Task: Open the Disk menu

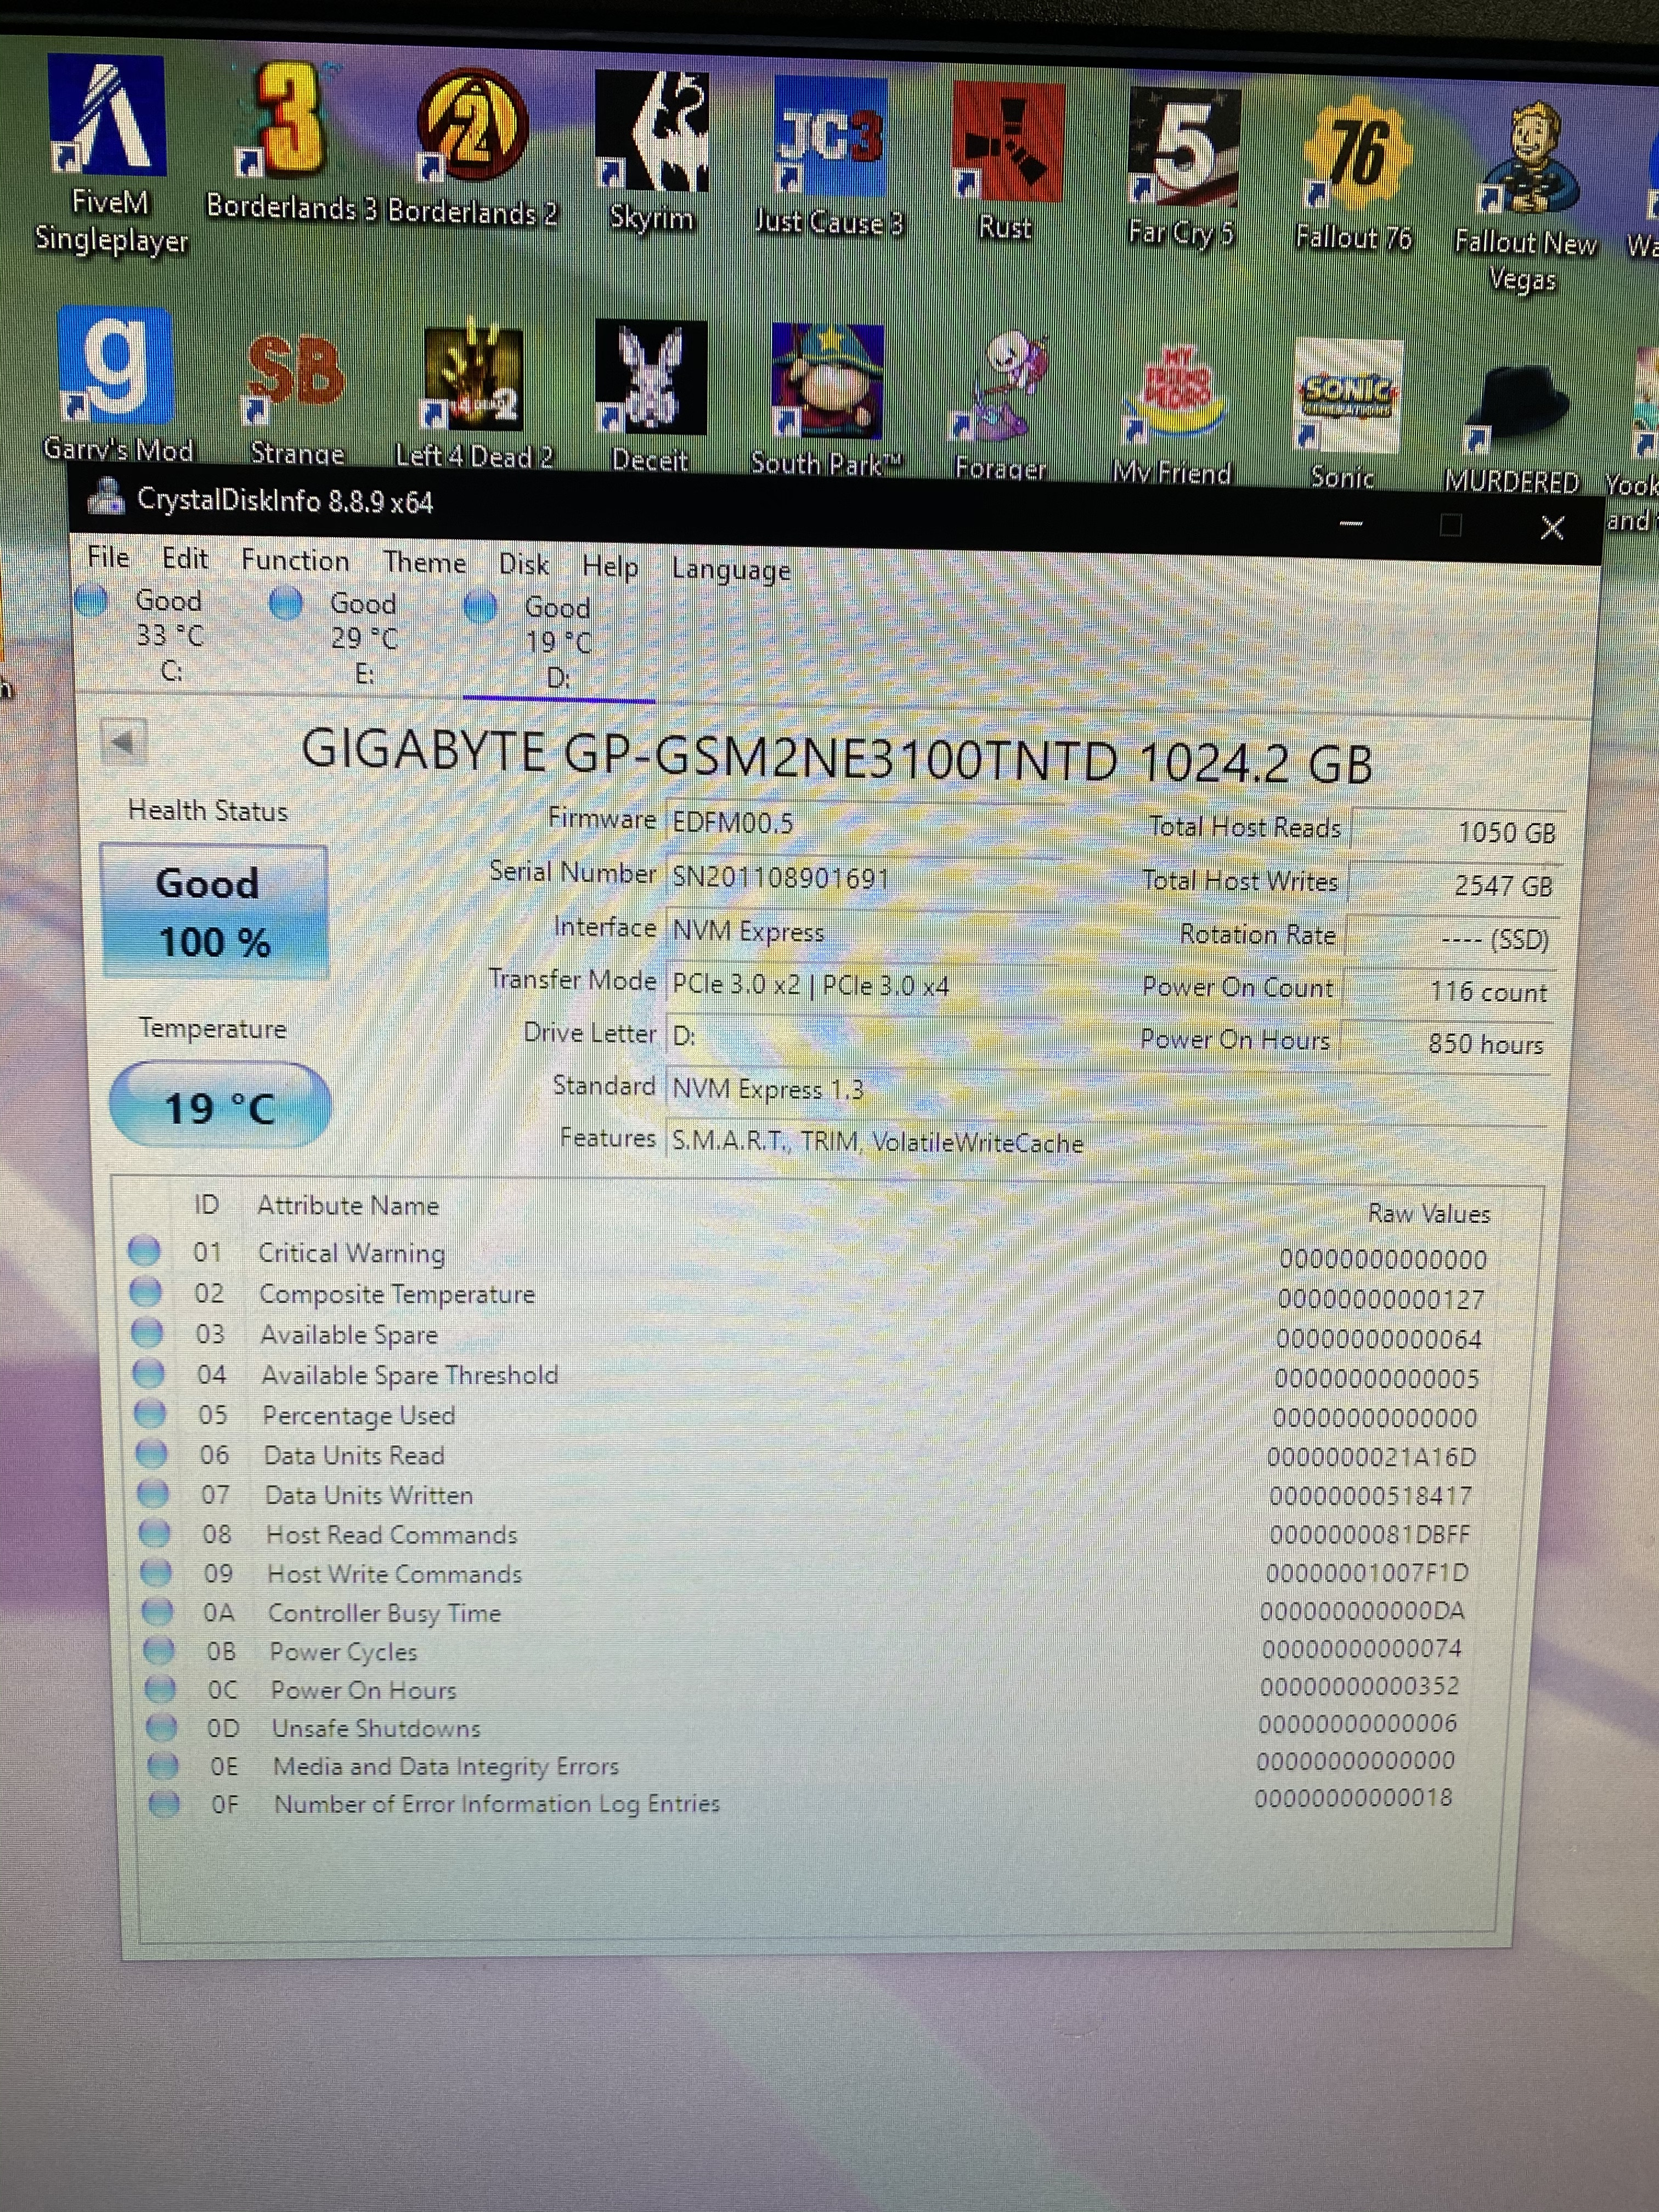Action: pyautogui.click(x=523, y=565)
